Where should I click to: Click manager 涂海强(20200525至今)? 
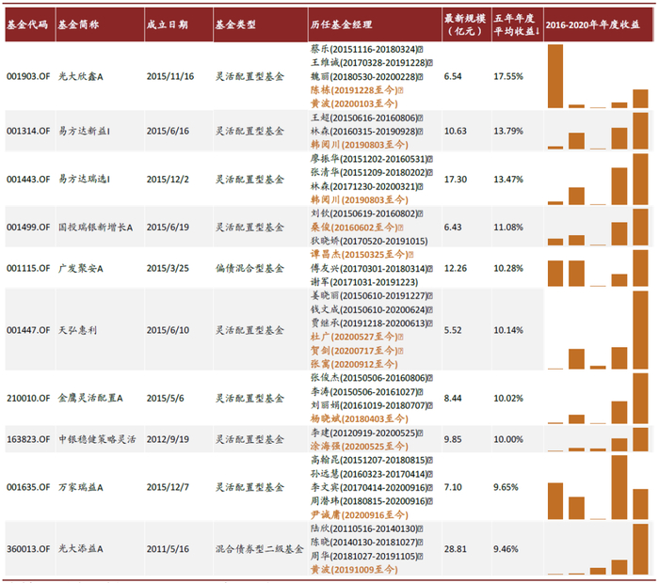pos(360,446)
